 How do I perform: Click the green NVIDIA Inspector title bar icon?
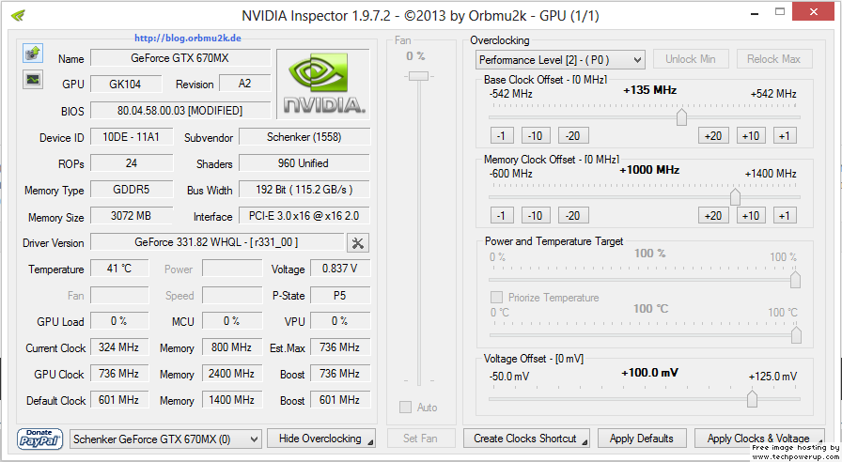click(x=18, y=15)
